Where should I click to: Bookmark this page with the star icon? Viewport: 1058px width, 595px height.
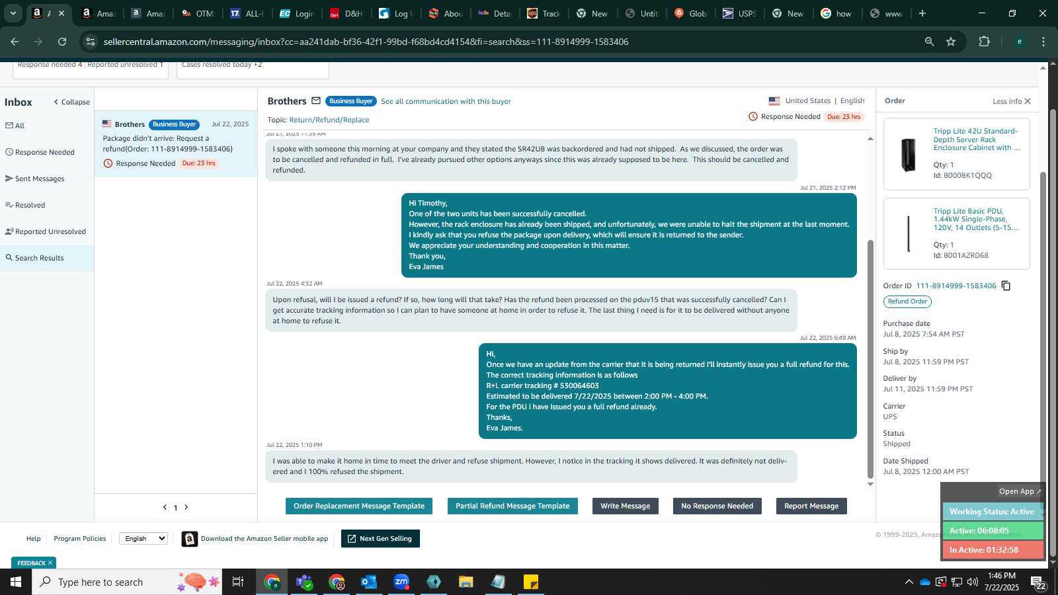point(951,42)
